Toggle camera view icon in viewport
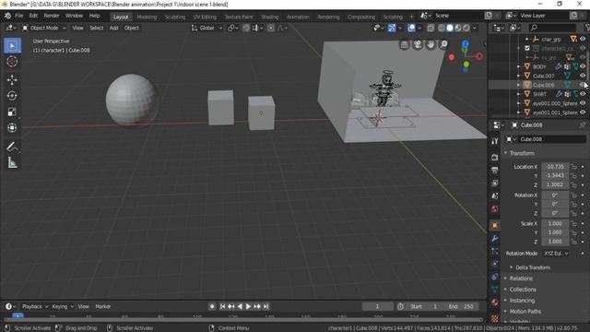Image resolution: width=590 pixels, height=332 pixels. point(418,44)
